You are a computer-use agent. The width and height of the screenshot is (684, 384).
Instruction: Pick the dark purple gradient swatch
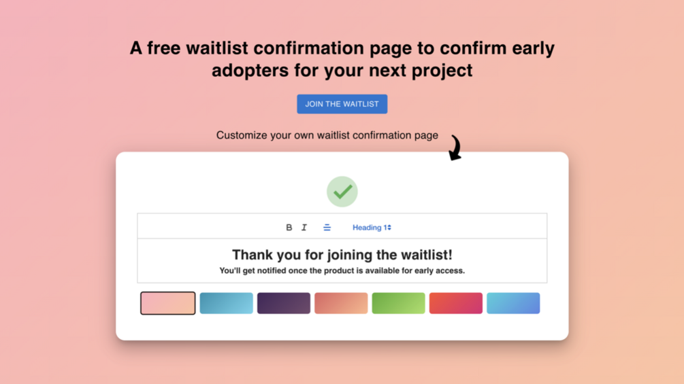[x=284, y=303]
